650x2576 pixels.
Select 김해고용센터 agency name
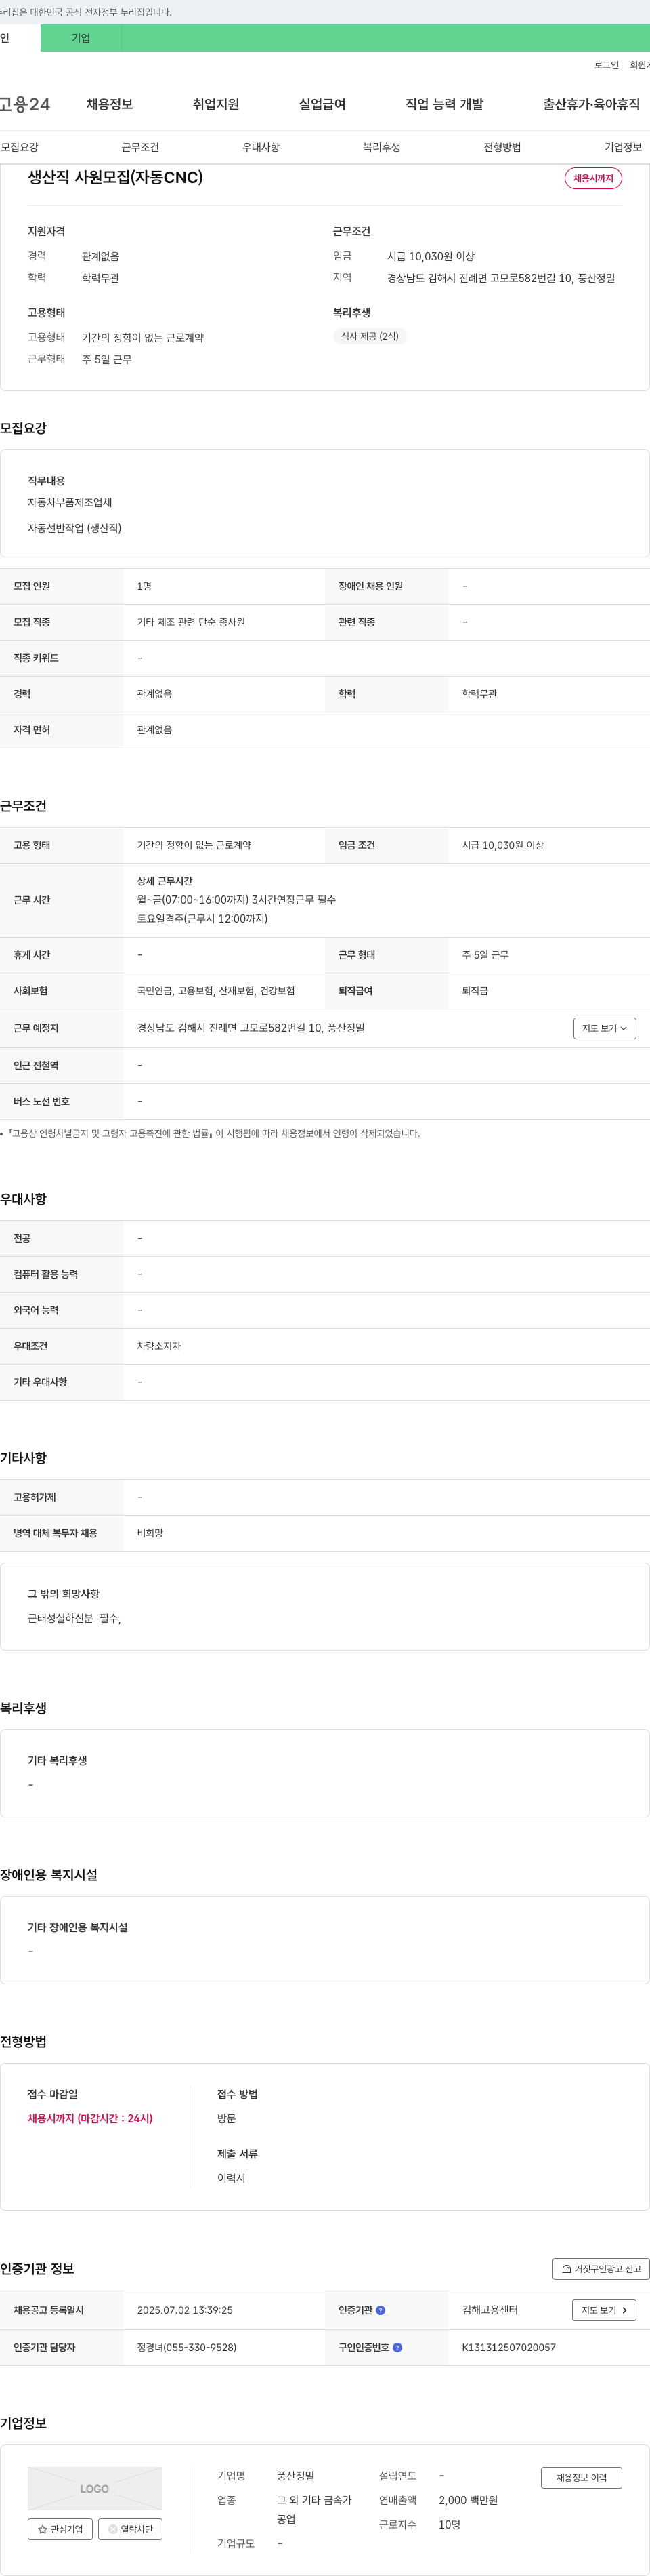click(490, 2310)
